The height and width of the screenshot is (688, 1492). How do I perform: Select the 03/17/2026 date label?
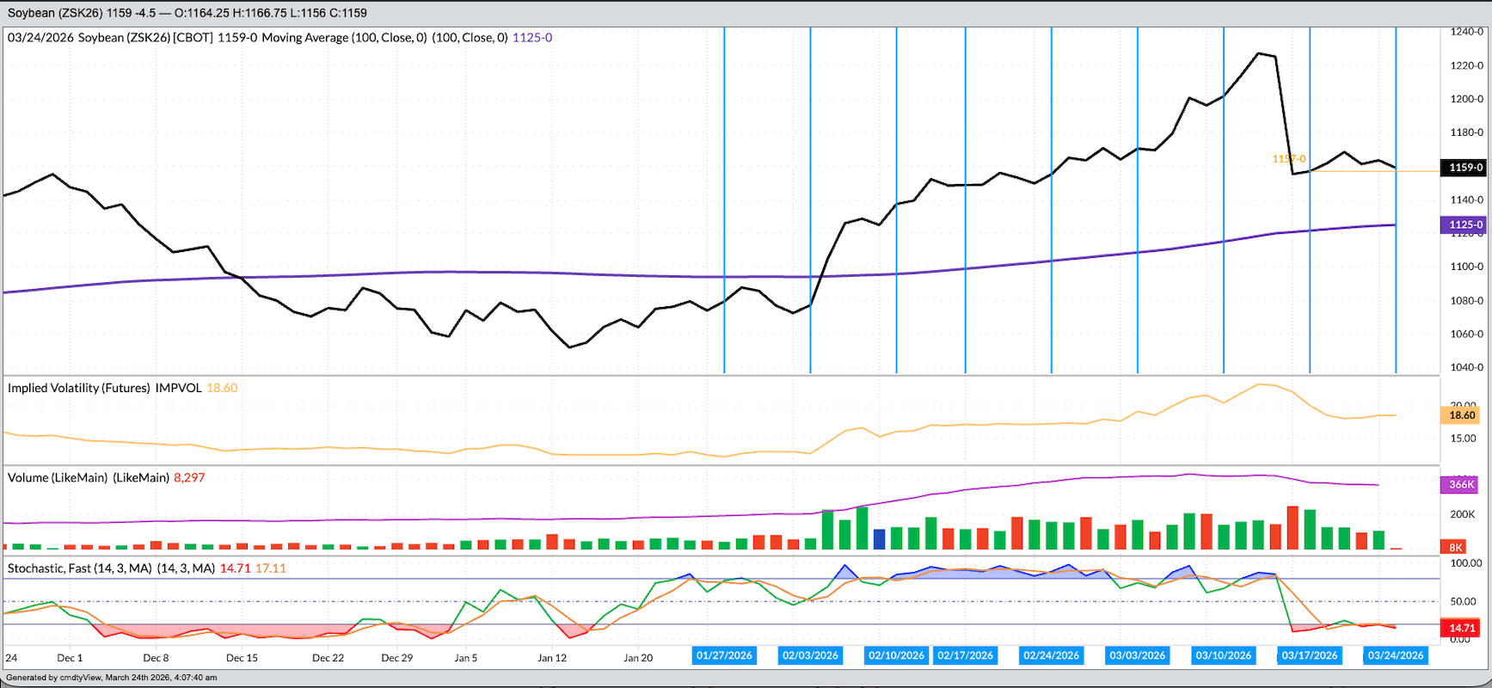tap(1309, 655)
